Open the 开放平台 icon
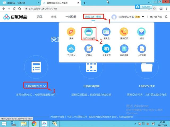Screen dimensions: 170x127 click(x=71, y=49)
